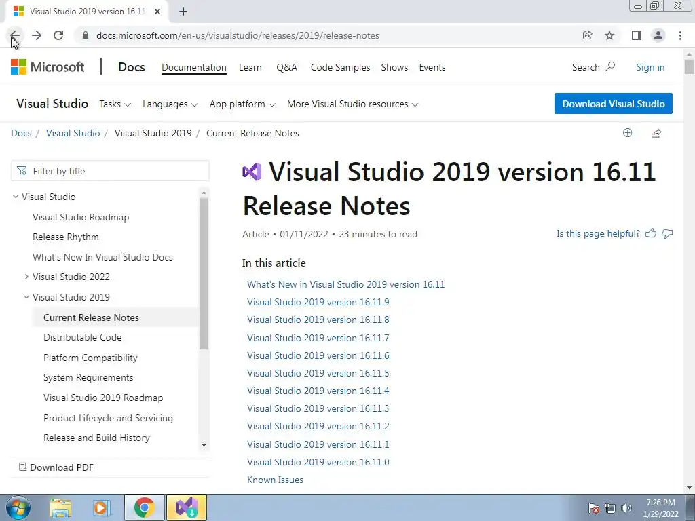Expand the Visual Studio 2022 tree node
695x521 pixels.
[26, 277]
